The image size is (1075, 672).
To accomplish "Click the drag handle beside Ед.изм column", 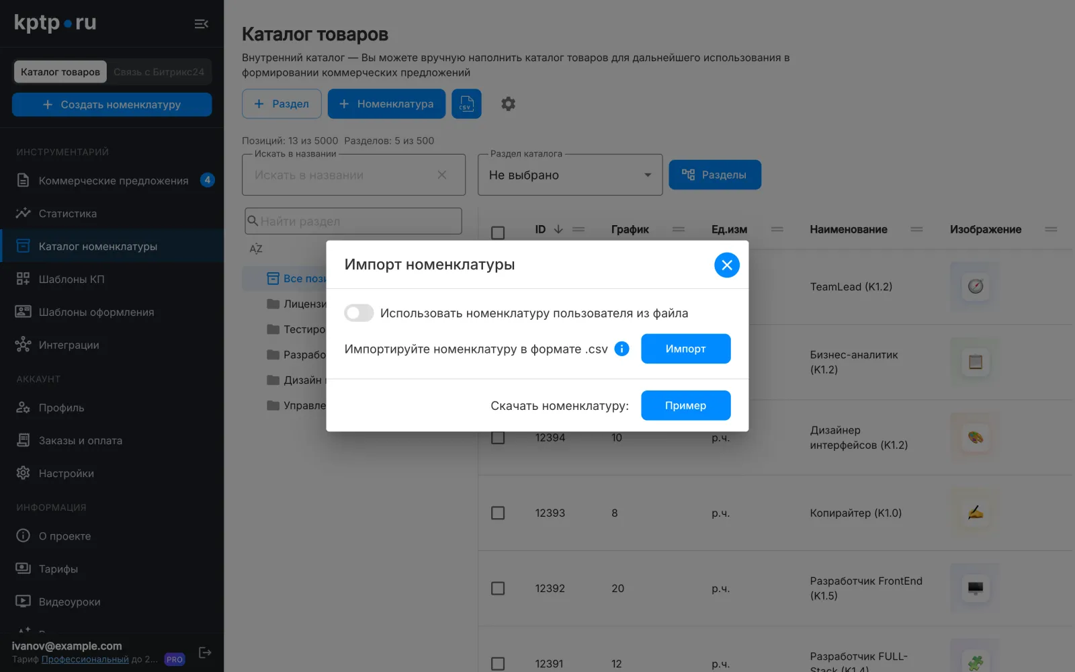I will pos(777,229).
